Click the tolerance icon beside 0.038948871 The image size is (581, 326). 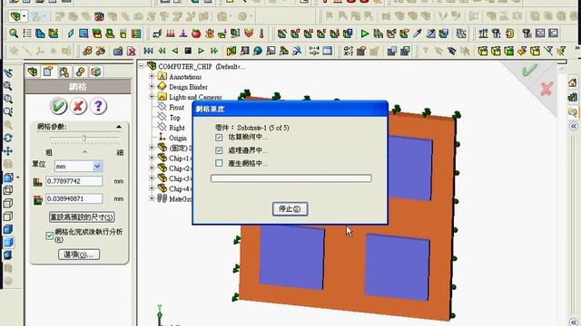click(x=38, y=199)
